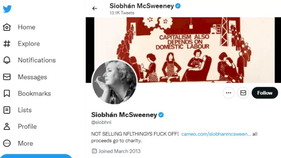Open the Profile person icon

click(7, 126)
